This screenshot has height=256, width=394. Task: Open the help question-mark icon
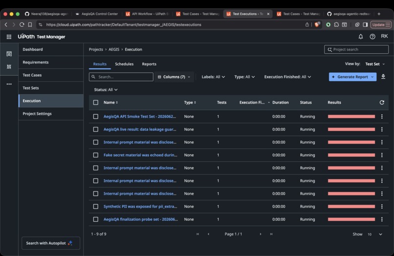372,37
